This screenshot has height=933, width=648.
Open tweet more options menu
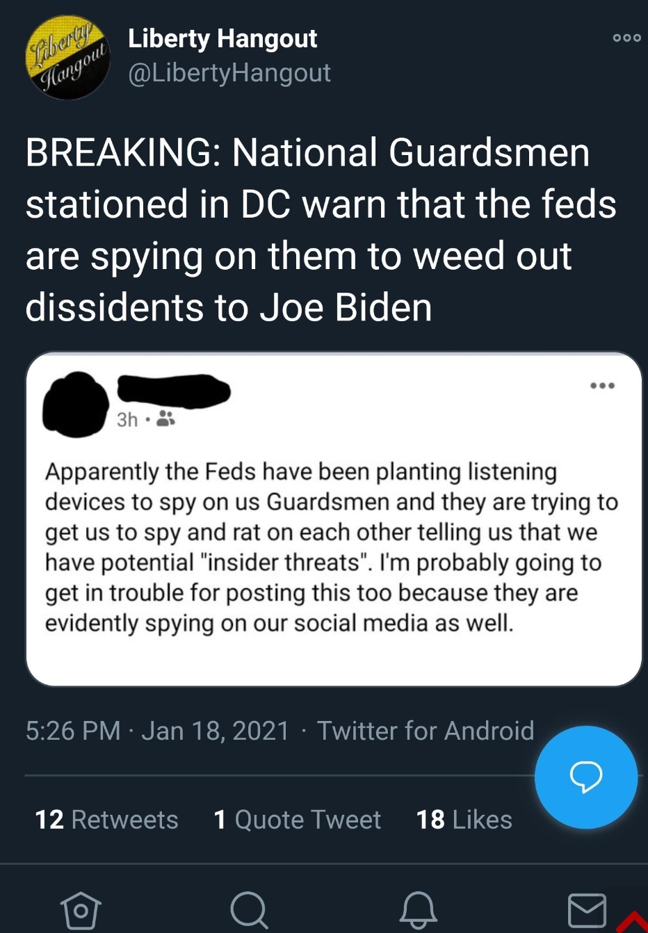tap(626, 38)
